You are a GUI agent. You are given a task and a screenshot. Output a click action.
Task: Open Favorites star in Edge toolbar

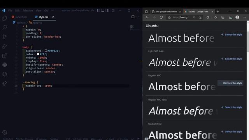click(216, 17)
